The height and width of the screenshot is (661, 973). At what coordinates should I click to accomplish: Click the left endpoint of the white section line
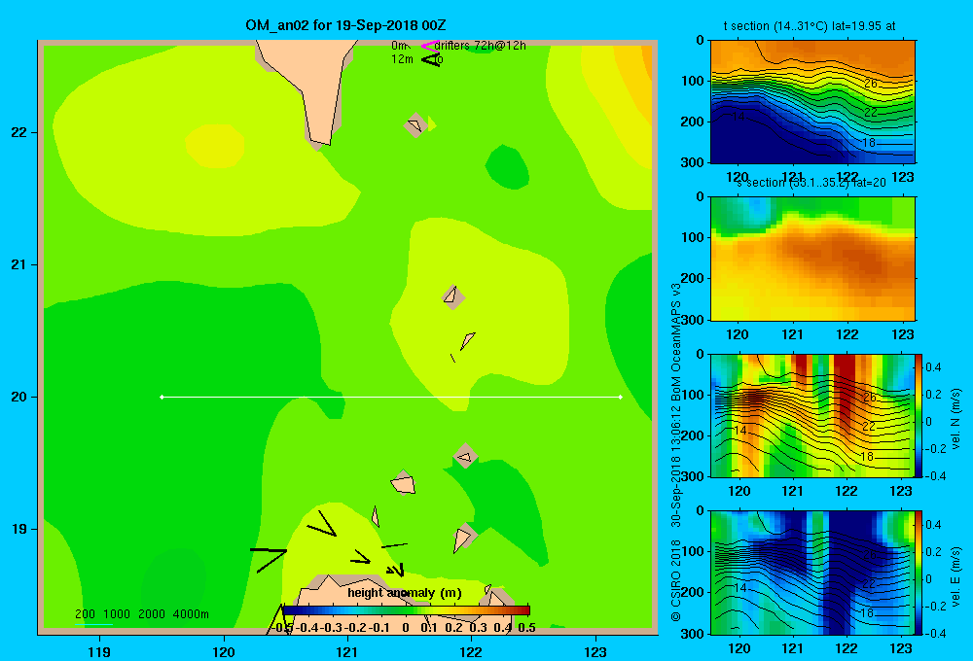click(162, 397)
